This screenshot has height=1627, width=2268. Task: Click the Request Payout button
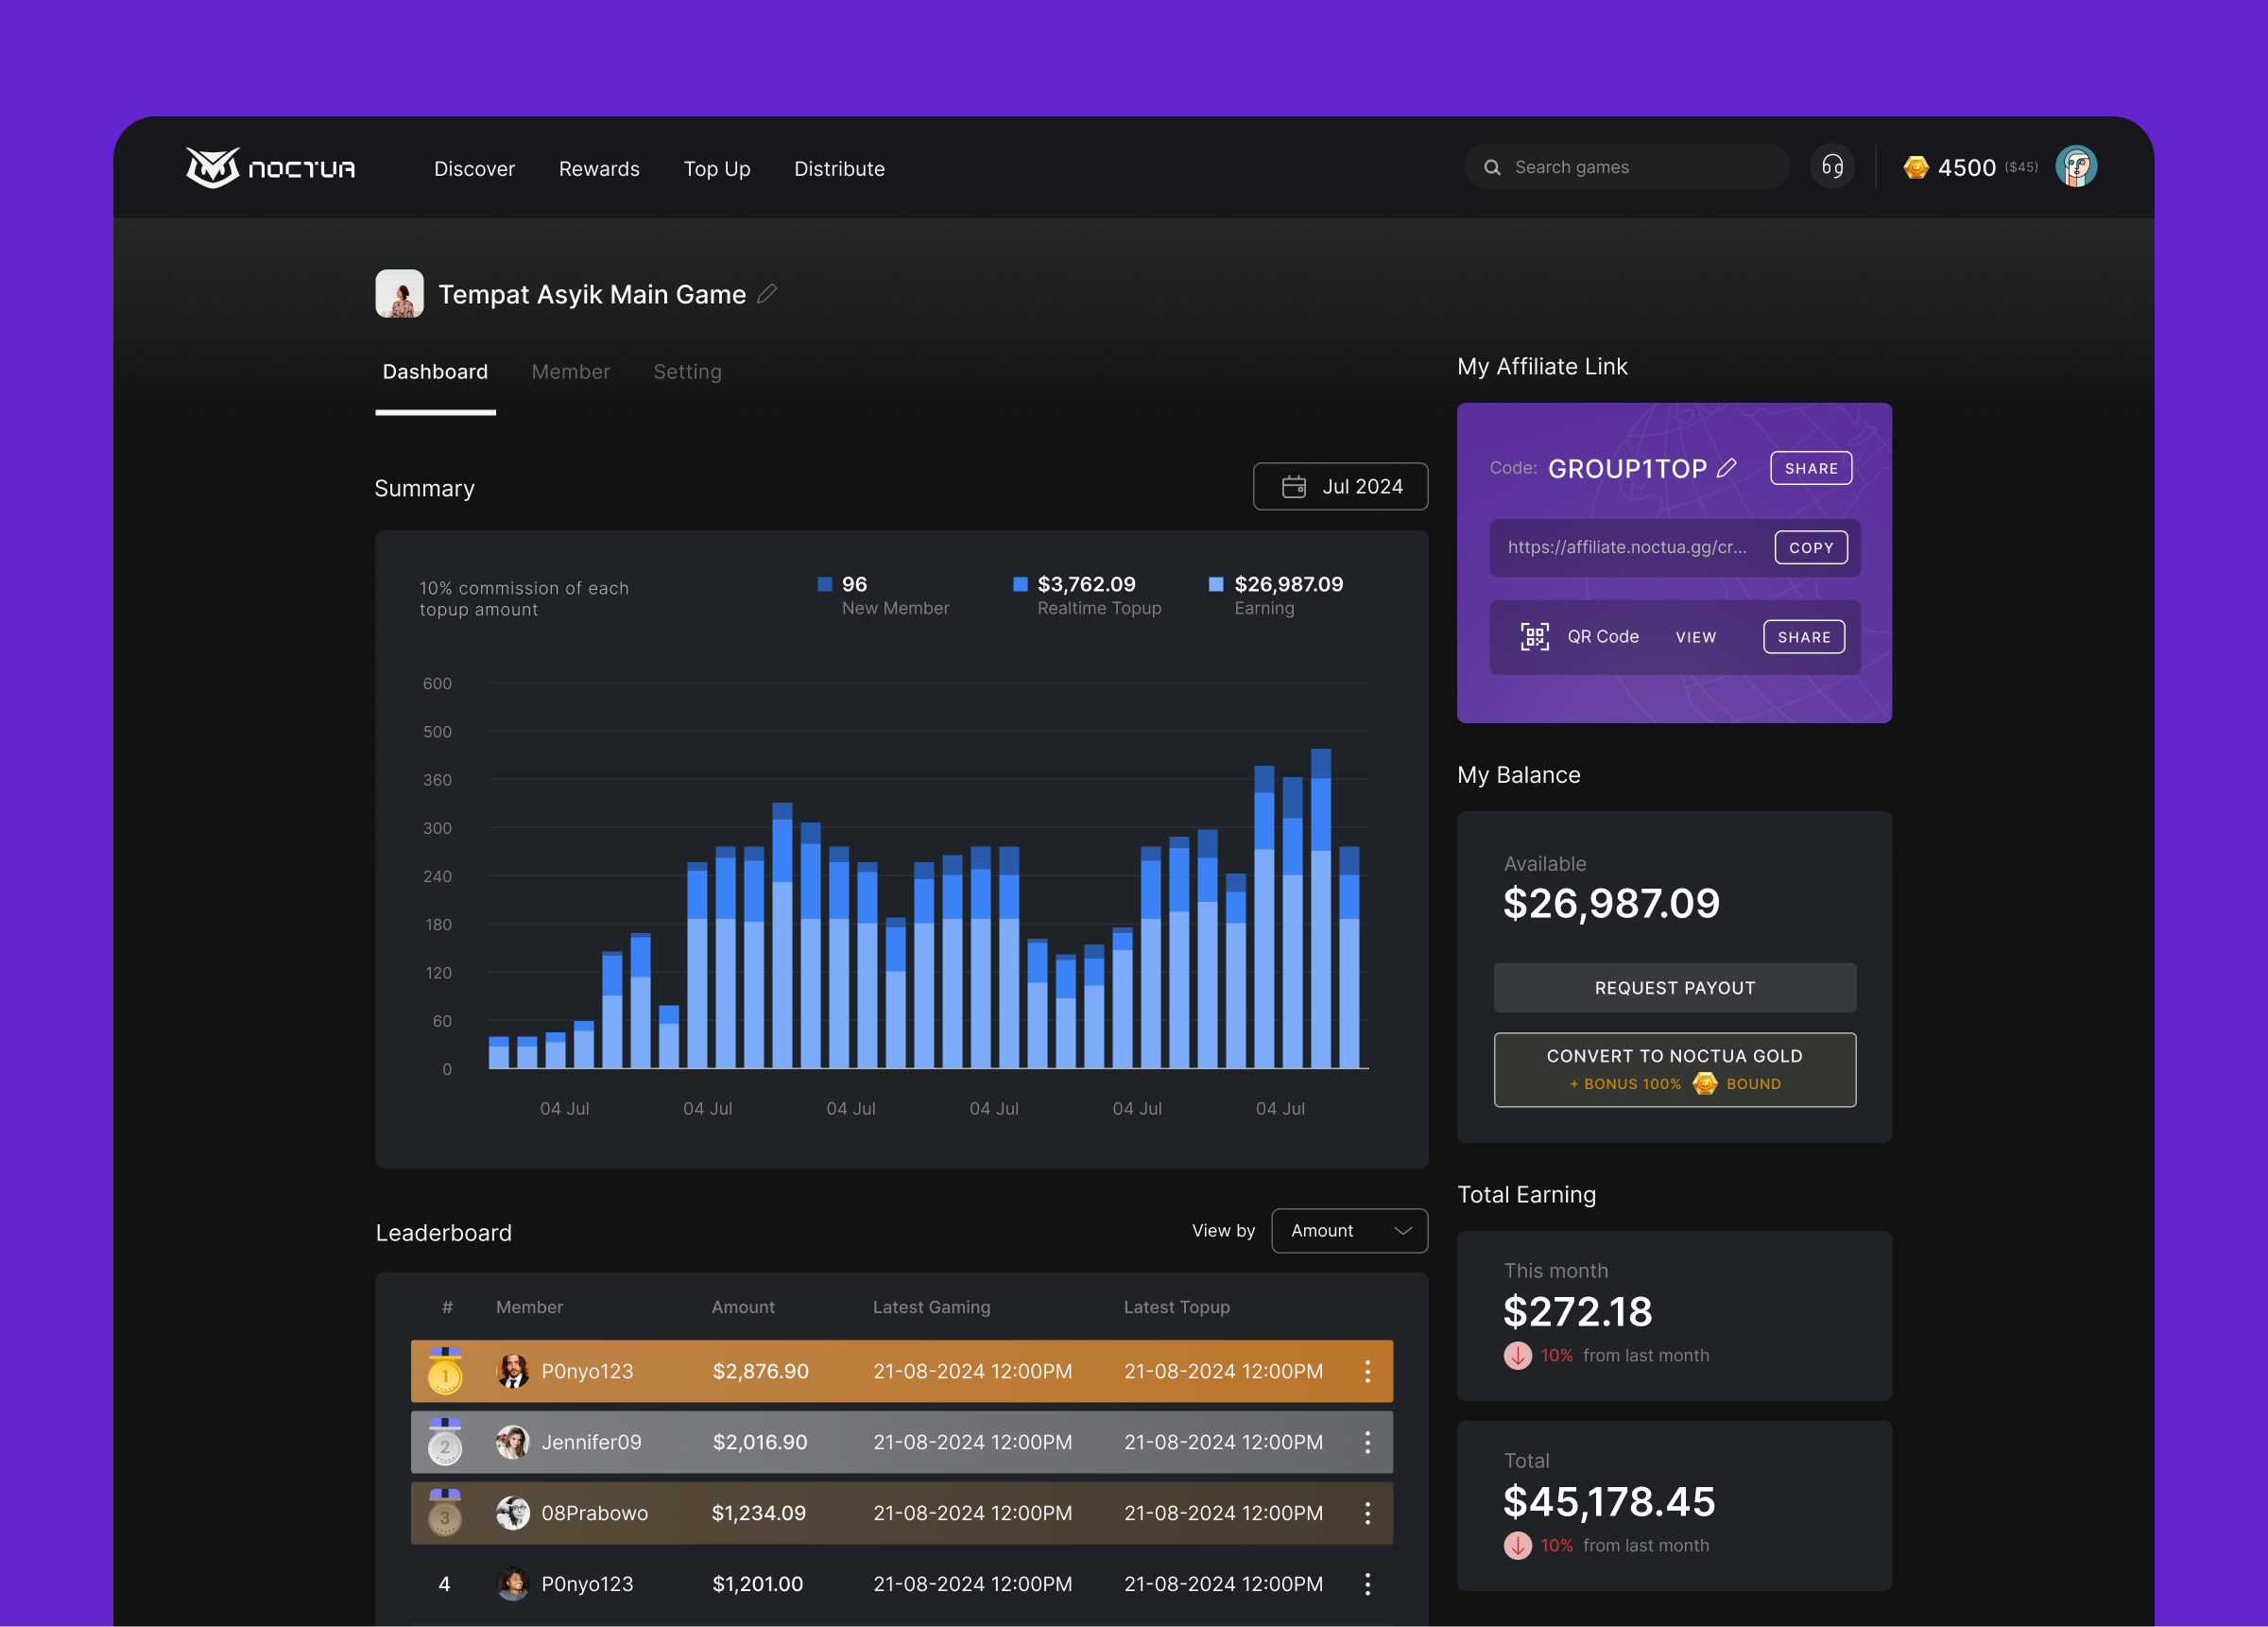pyautogui.click(x=1674, y=988)
